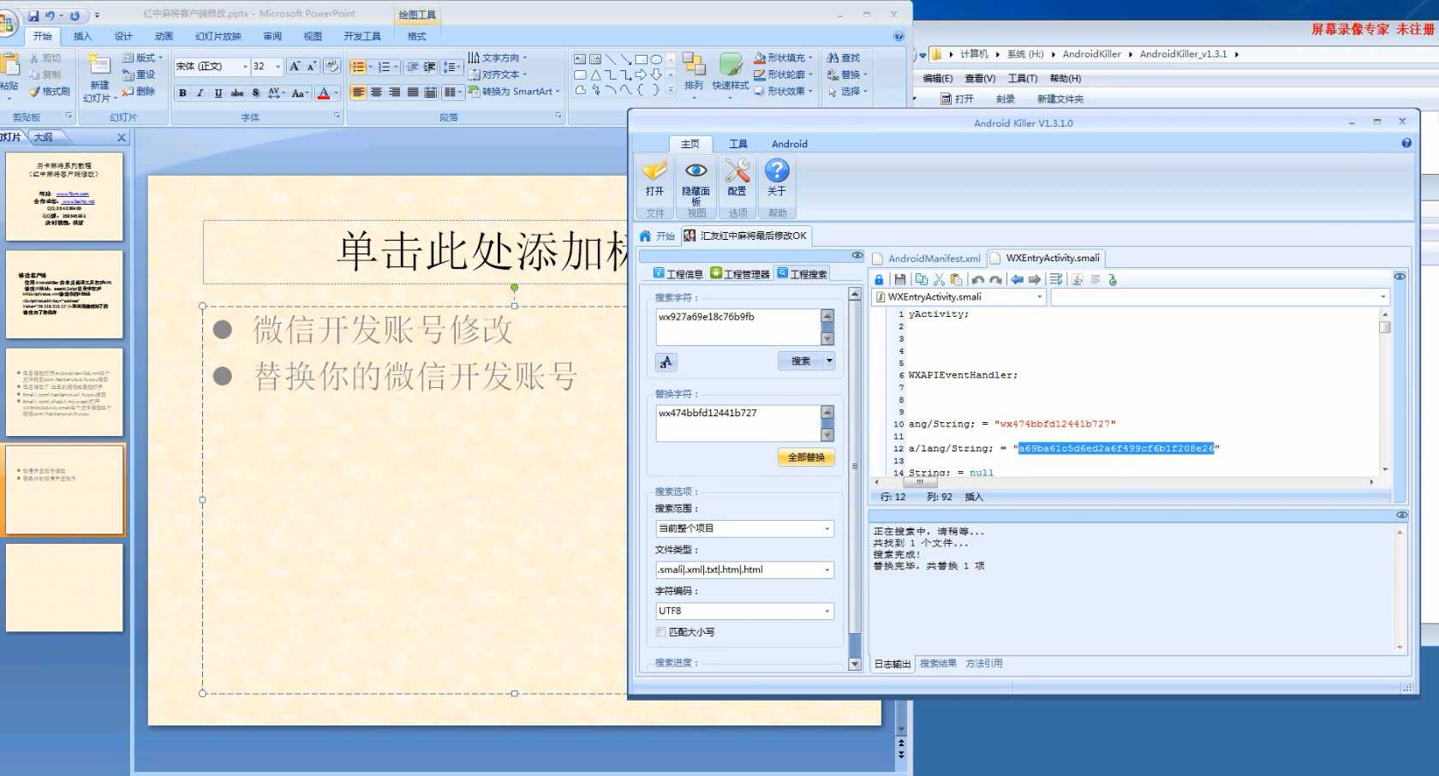Open the Search Results (搜索结果) tab

pyautogui.click(x=938, y=663)
